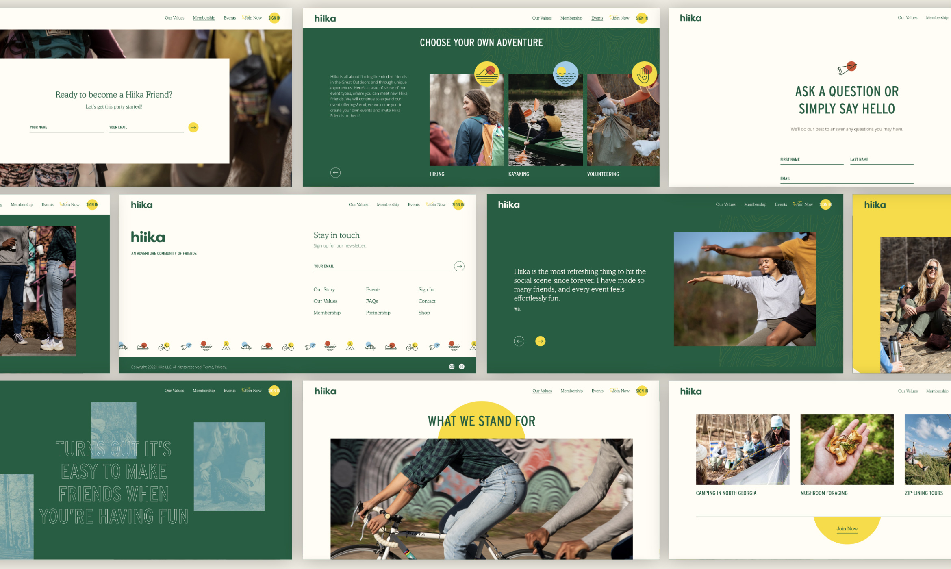Click Join Now yellow circle link
The image size is (951, 569).
tap(847, 529)
